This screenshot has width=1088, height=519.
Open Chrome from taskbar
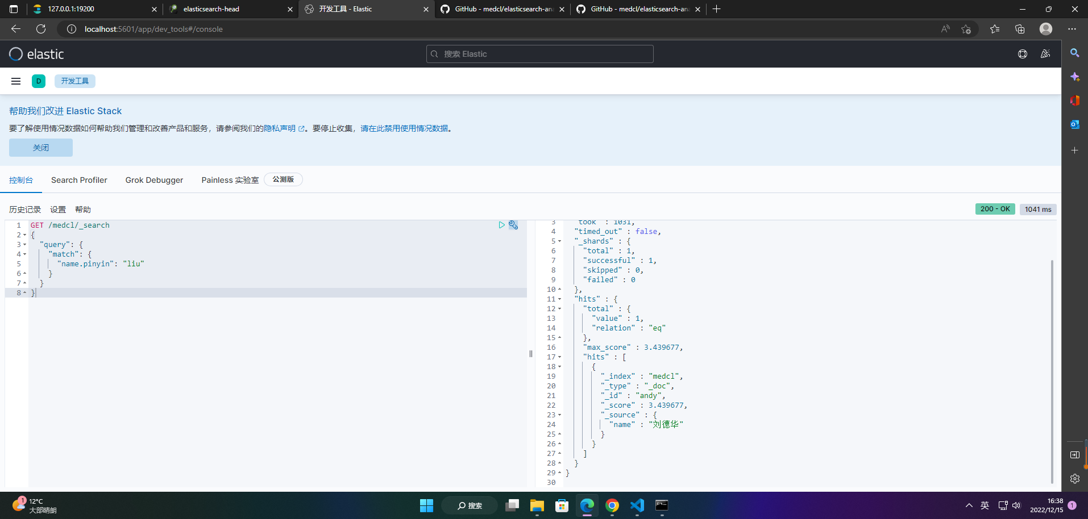612,505
